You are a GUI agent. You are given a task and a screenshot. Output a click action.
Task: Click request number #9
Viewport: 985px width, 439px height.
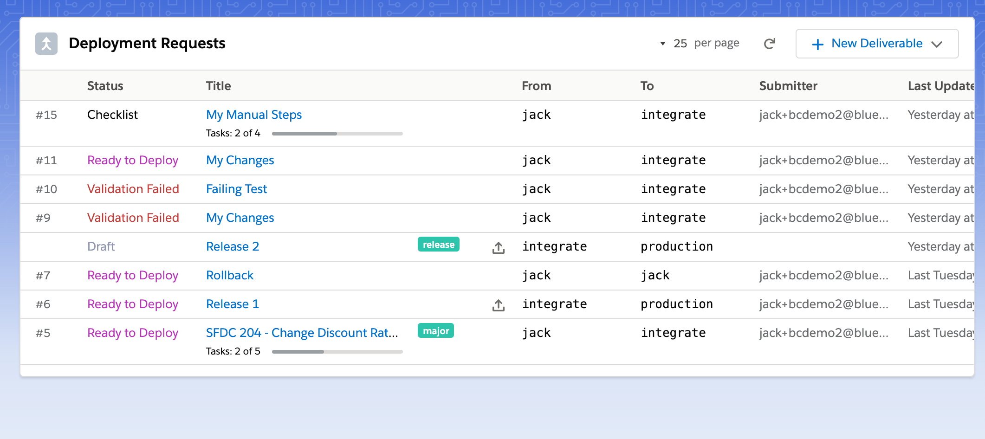click(x=43, y=218)
